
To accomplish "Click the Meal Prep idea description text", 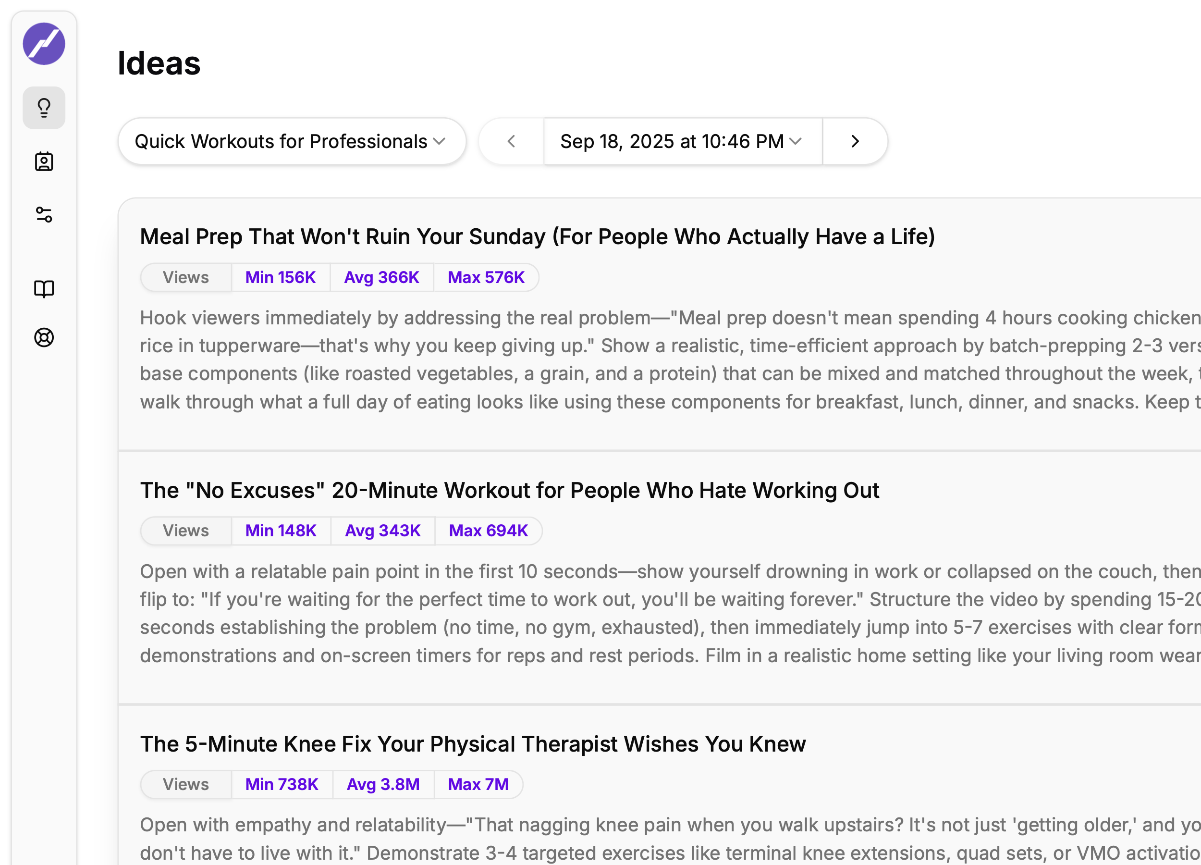I will coord(636,360).
